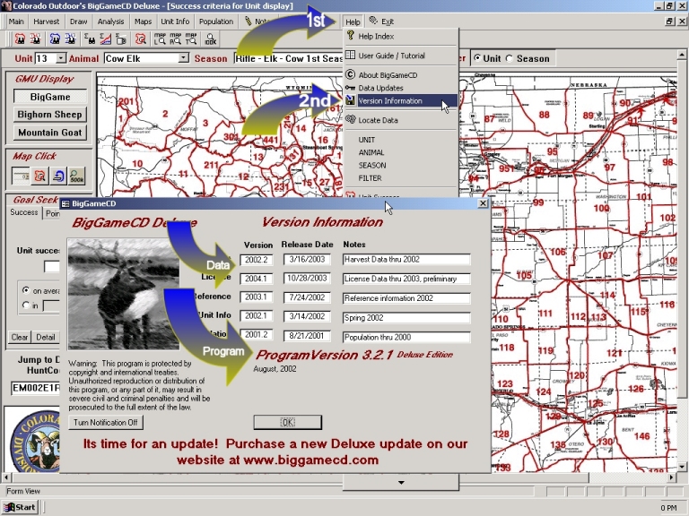Open the Population menu
This screenshot has width=689, height=516.
(x=215, y=21)
